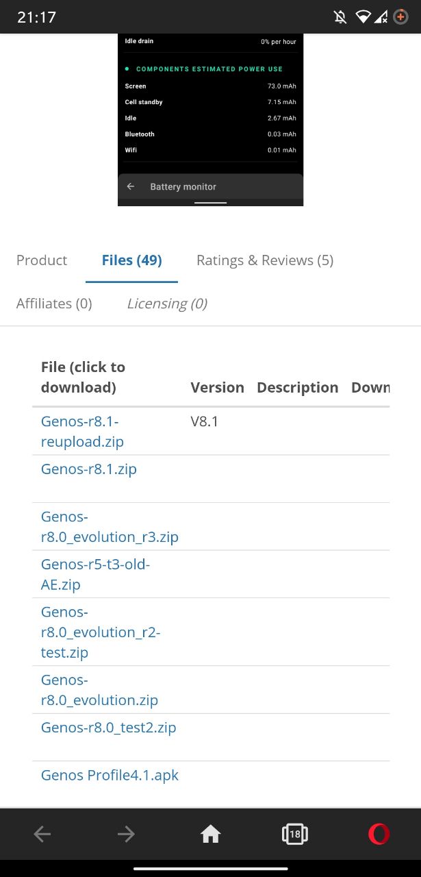Tap the back arrow in the Battery monitor screenshot
The width and height of the screenshot is (421, 877).
[131, 186]
